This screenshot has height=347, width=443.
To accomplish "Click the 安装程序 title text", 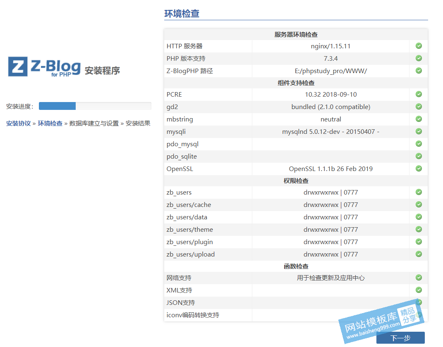I will (102, 71).
